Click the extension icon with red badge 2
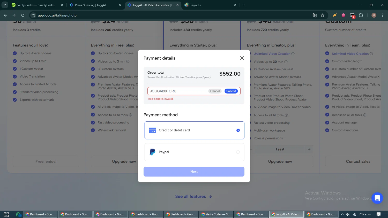Screen dimensions: 388x218 [x=352, y=15]
